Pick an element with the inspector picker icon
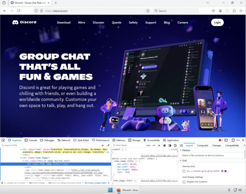The height and width of the screenshot is (194, 246). tap(3, 140)
